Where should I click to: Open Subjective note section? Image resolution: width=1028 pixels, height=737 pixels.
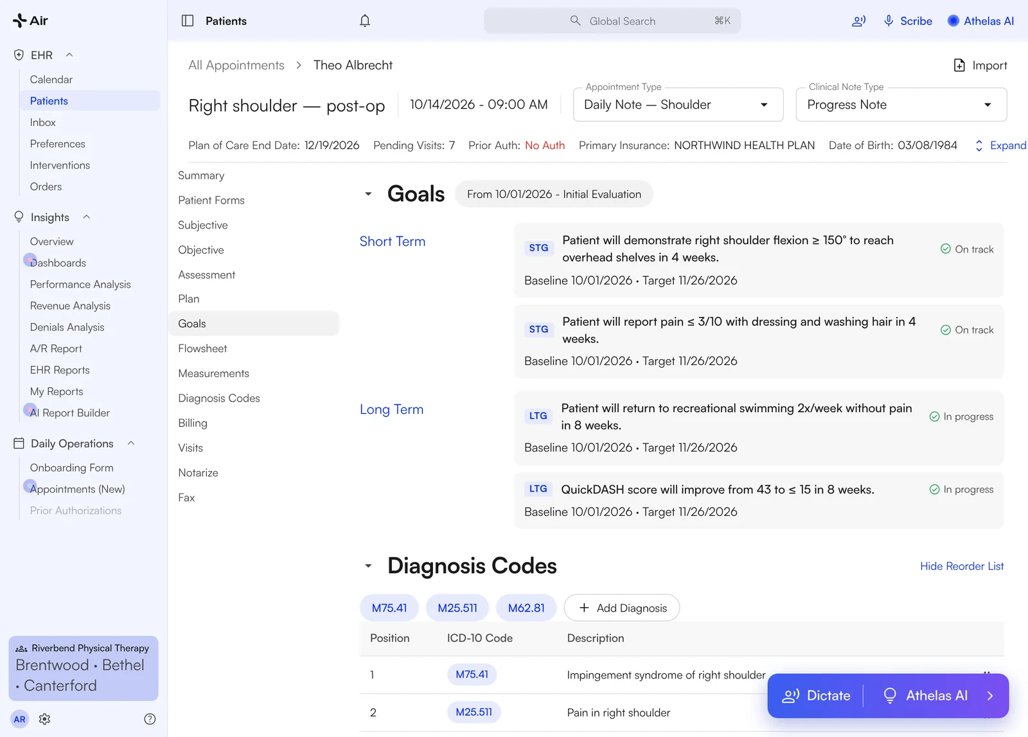(x=203, y=225)
